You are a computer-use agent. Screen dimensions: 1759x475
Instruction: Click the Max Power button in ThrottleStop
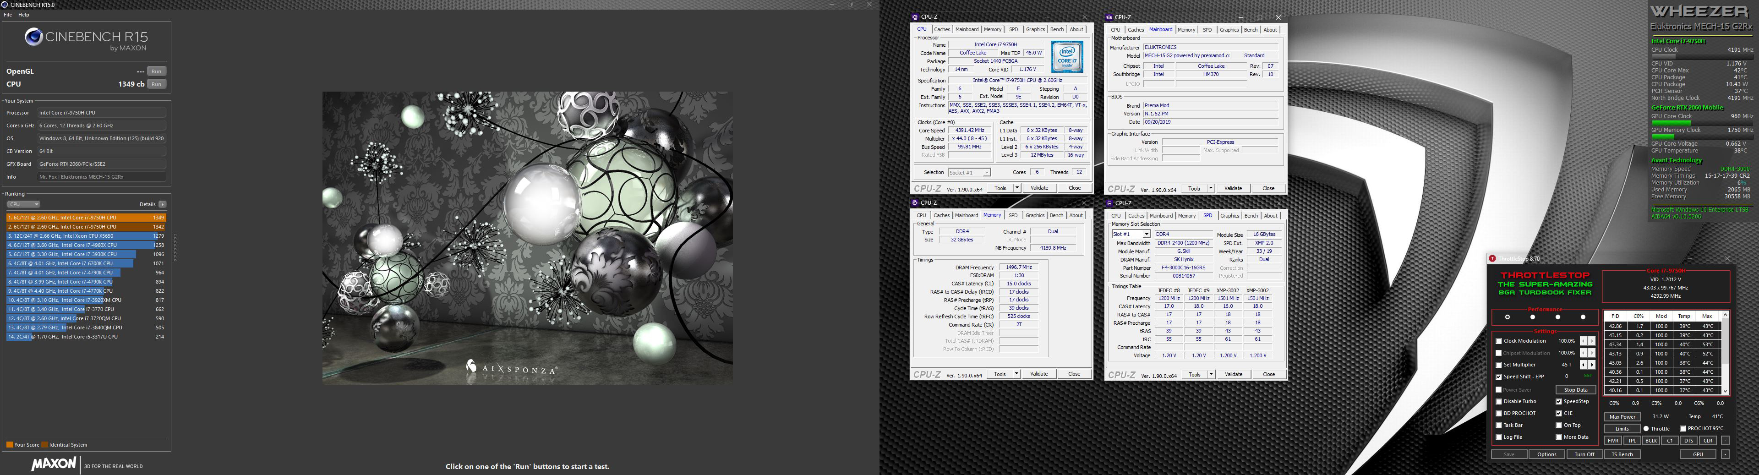click(1622, 416)
